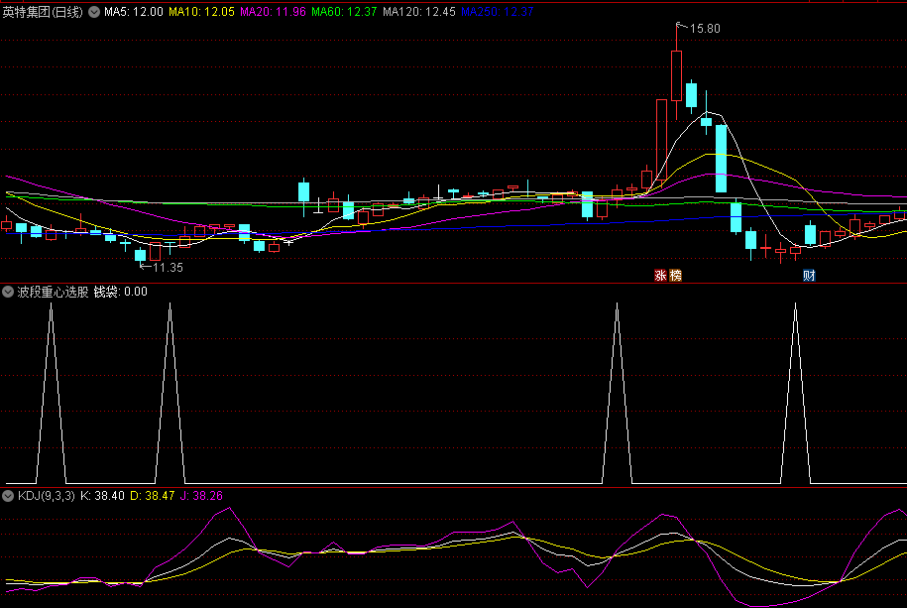
Task: Click the MA10: 12.05 value
Action: coord(202,12)
